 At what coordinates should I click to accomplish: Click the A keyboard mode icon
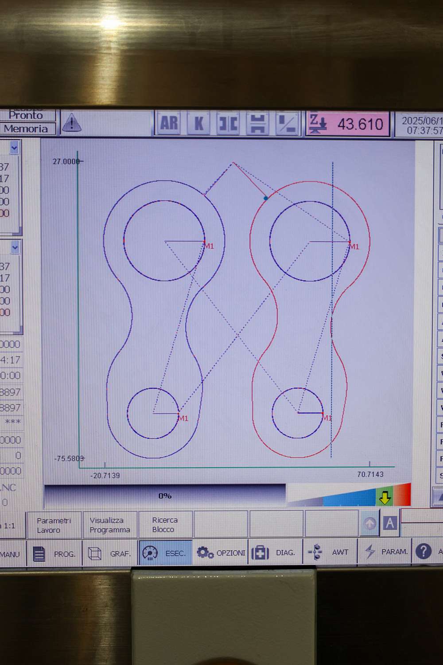pyautogui.click(x=390, y=523)
